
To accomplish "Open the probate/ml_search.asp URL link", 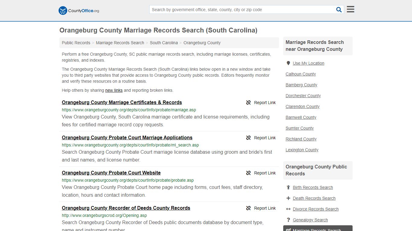I will [130, 145].
